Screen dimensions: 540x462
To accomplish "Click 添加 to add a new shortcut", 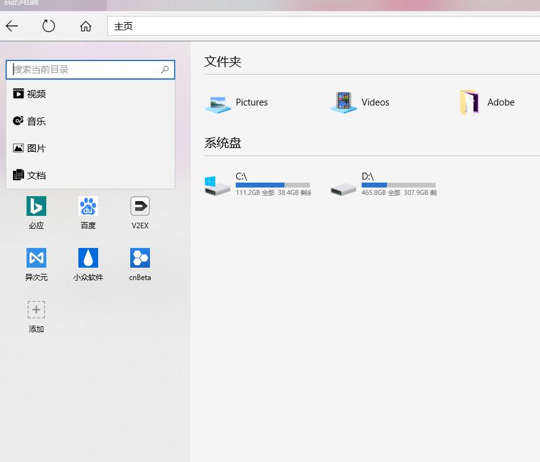I will 36,316.
